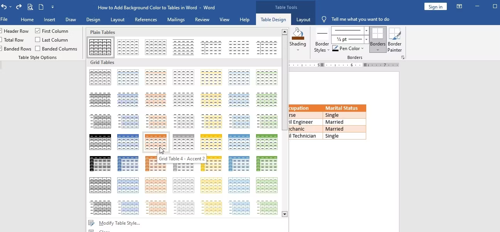Image resolution: width=500 pixels, height=232 pixels.
Task: Click the Sign in button
Action: [435, 7]
